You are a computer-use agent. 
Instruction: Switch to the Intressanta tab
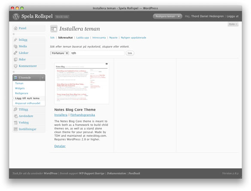(x=99, y=38)
